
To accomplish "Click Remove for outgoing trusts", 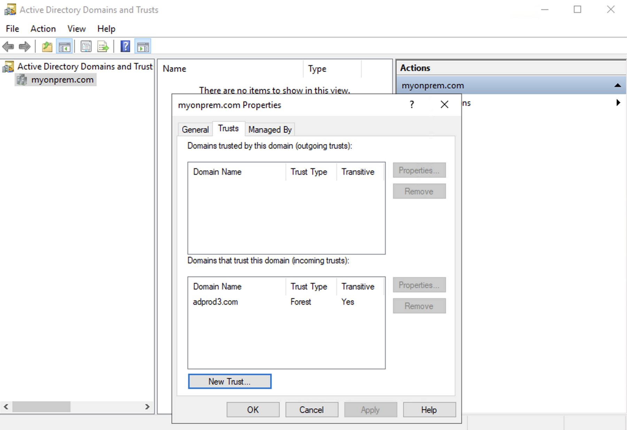I will 419,191.
